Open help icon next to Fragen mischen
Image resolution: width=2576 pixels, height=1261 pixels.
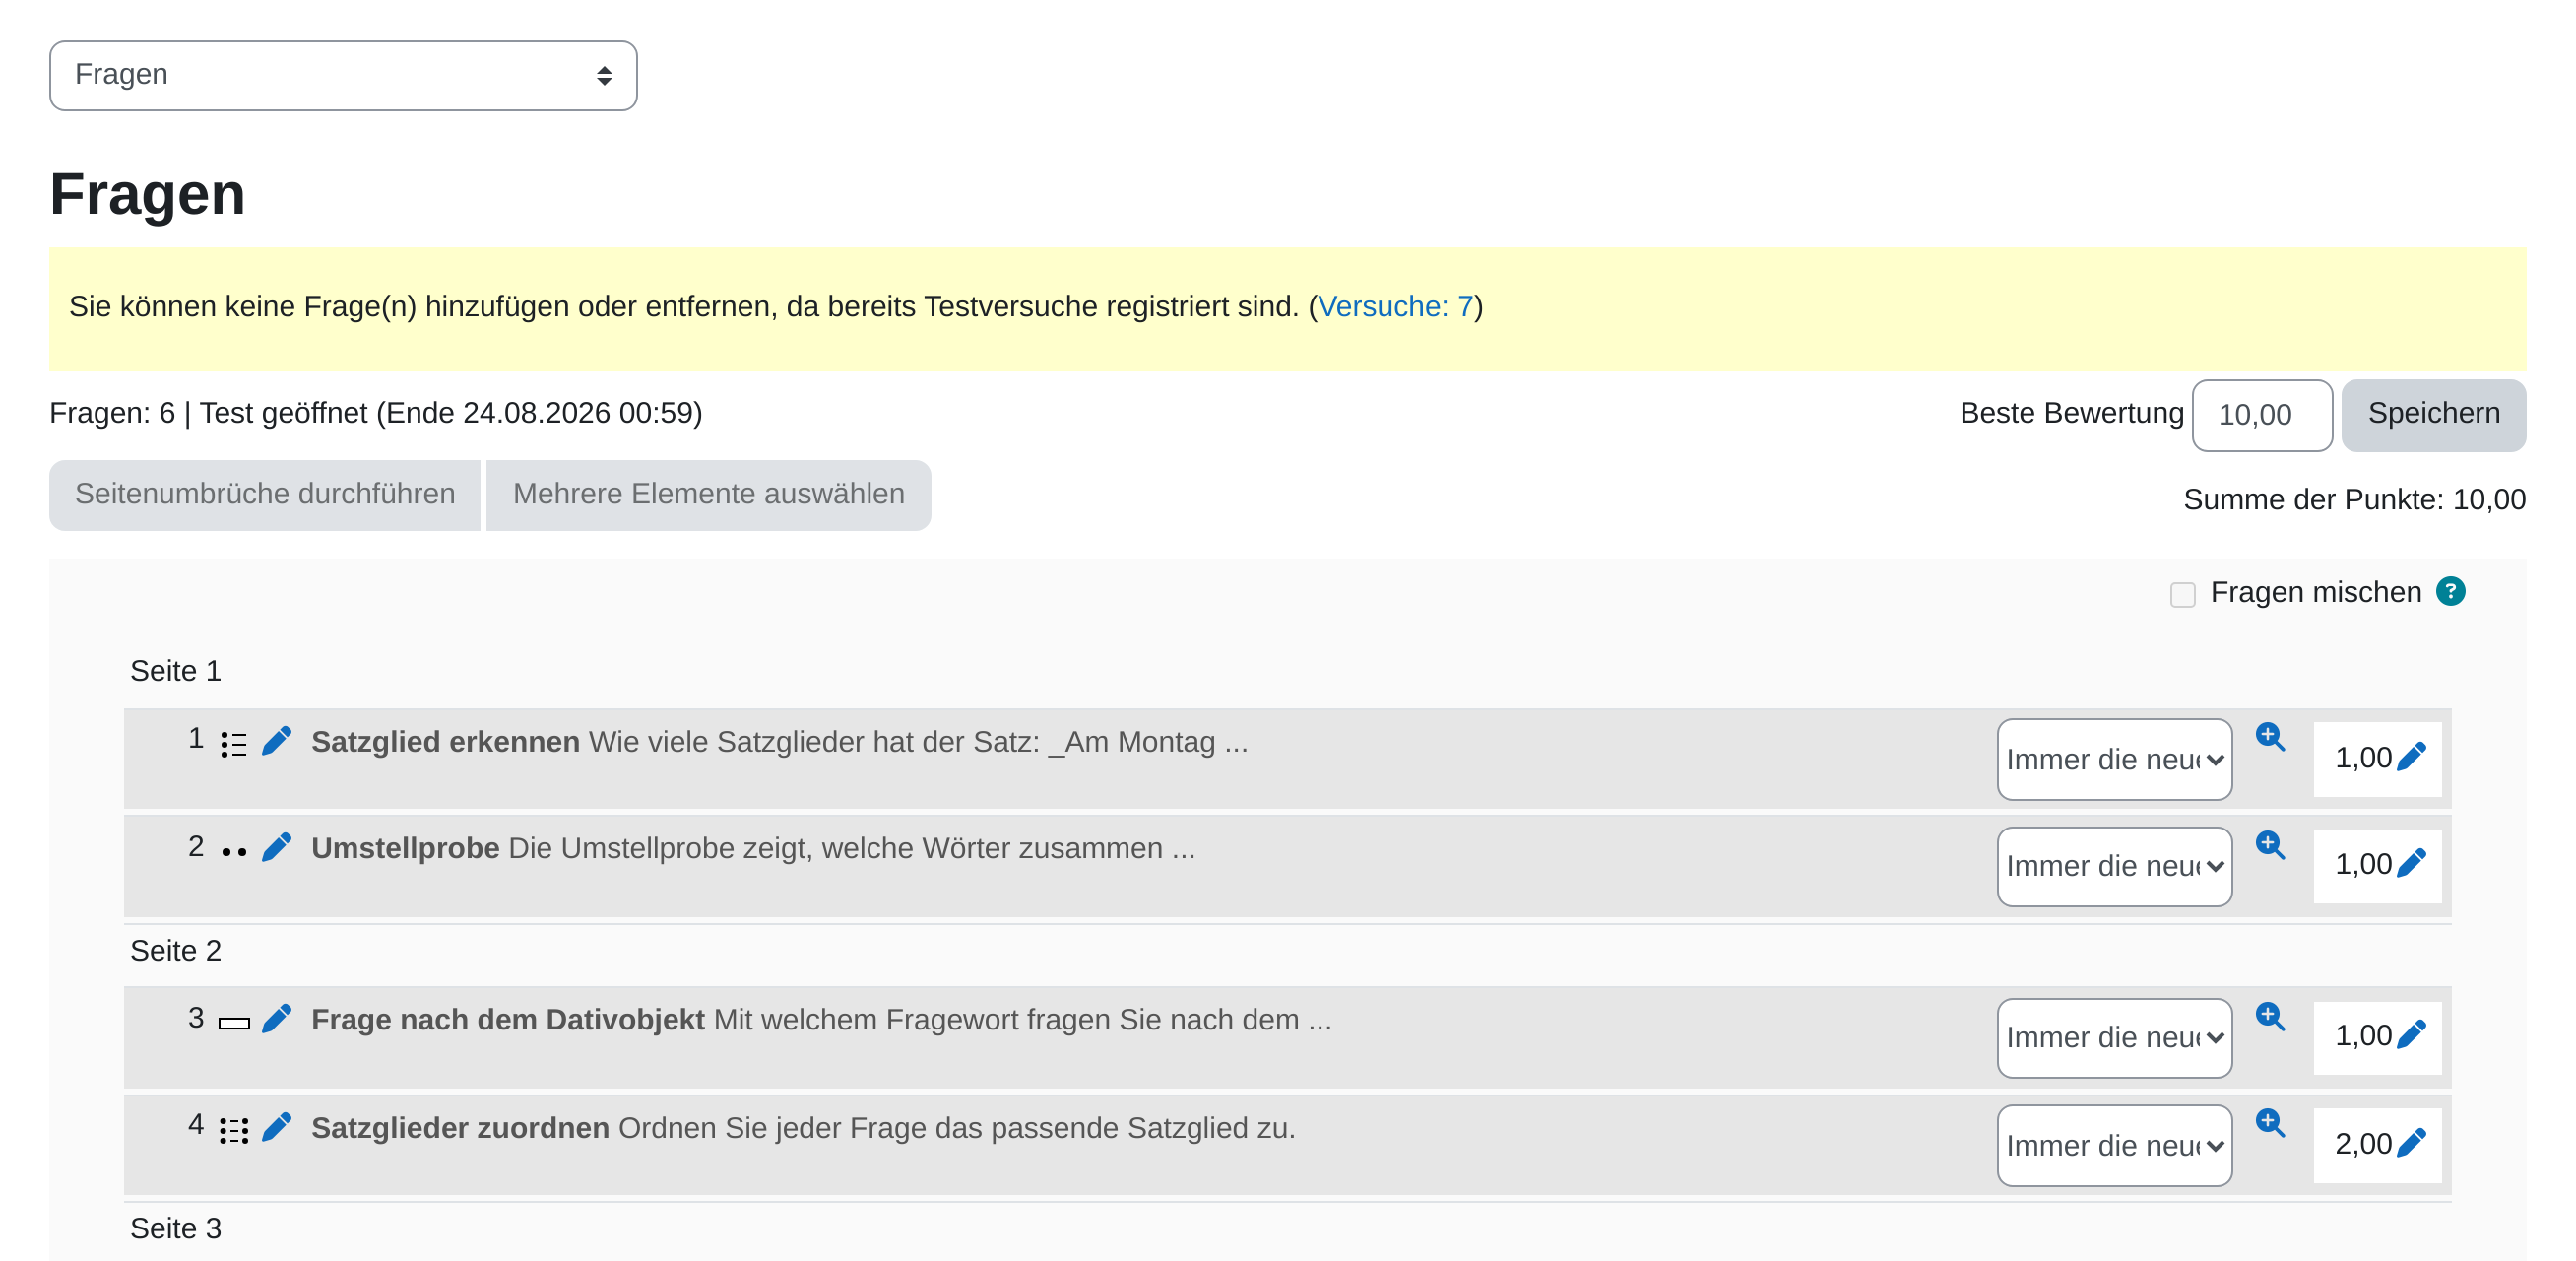2450,591
